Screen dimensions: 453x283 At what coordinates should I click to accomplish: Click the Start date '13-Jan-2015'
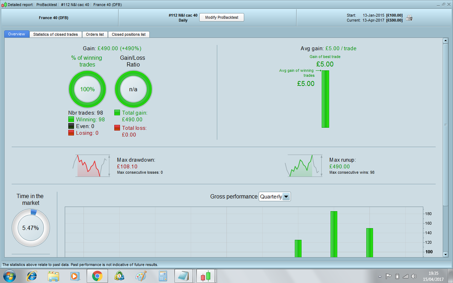pos(373,15)
